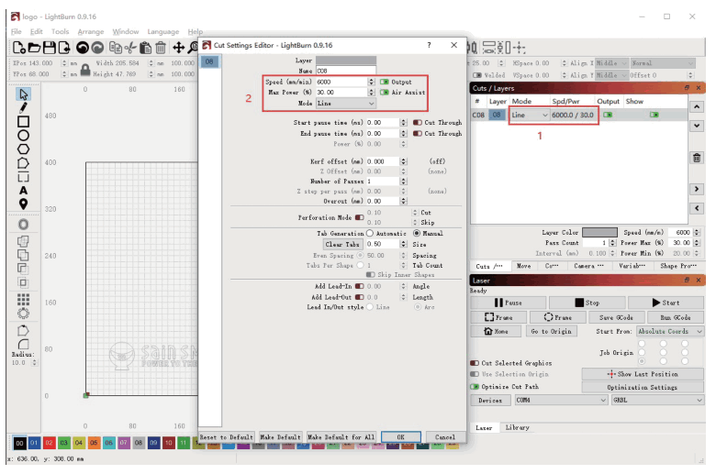716x474 pixels.
Task: Open the Language menu
Action: (x=163, y=31)
